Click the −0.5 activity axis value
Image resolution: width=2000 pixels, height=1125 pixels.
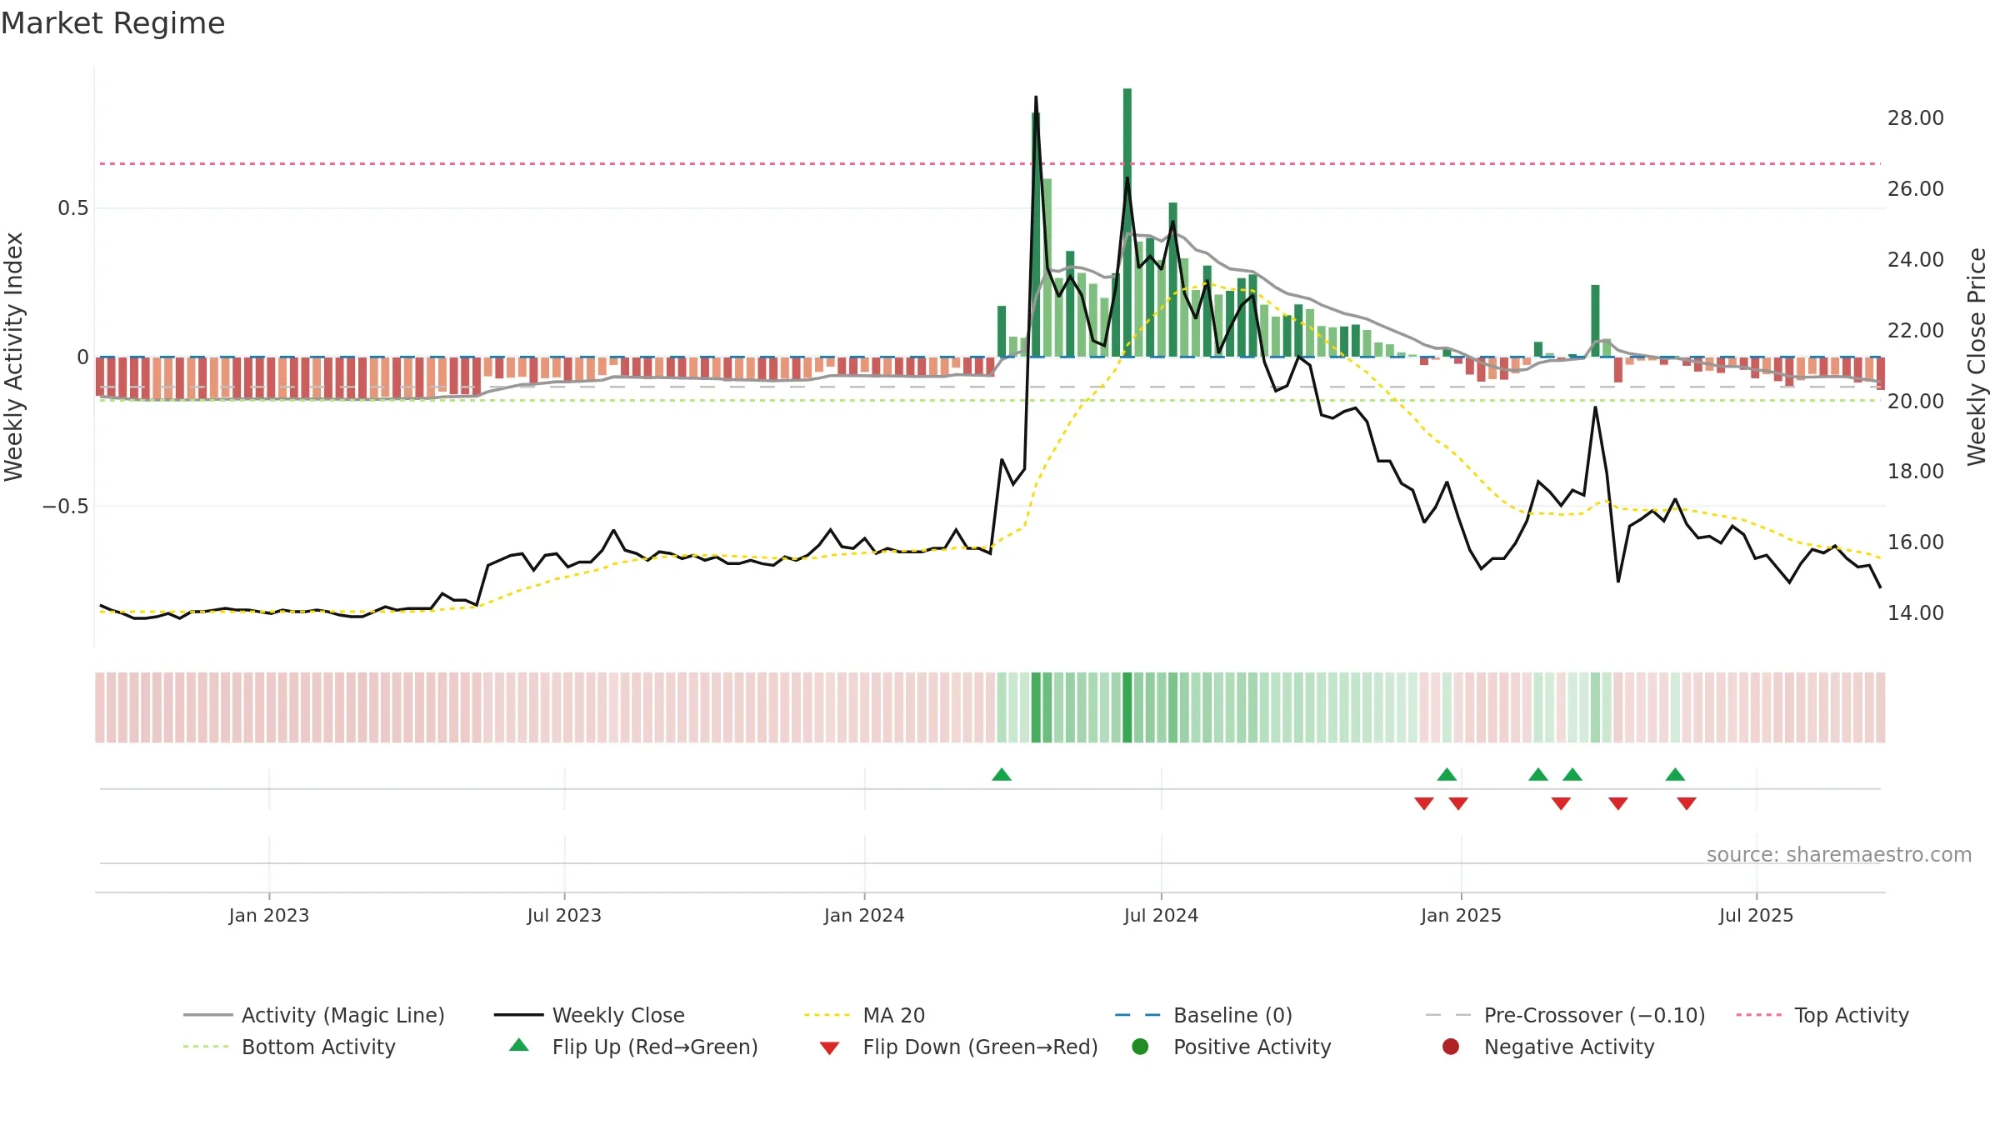point(66,507)
